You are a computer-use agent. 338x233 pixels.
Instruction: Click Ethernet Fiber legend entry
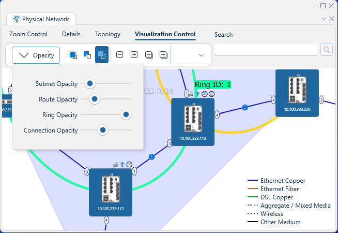click(273, 189)
